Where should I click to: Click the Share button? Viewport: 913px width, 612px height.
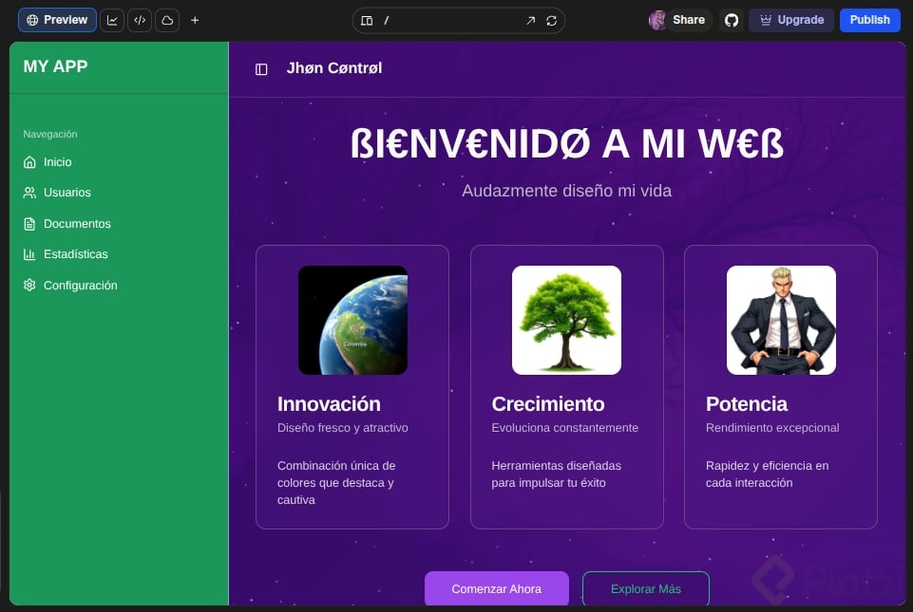[x=689, y=20]
